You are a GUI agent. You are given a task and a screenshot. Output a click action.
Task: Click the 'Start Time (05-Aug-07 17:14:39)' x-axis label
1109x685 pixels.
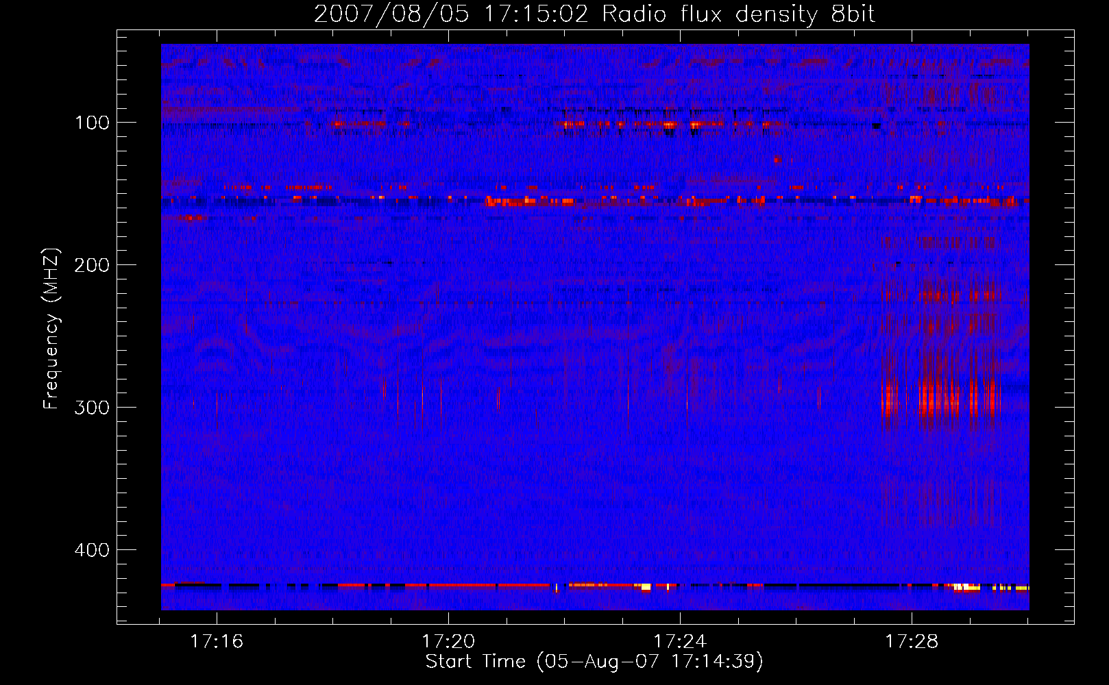pos(594,662)
